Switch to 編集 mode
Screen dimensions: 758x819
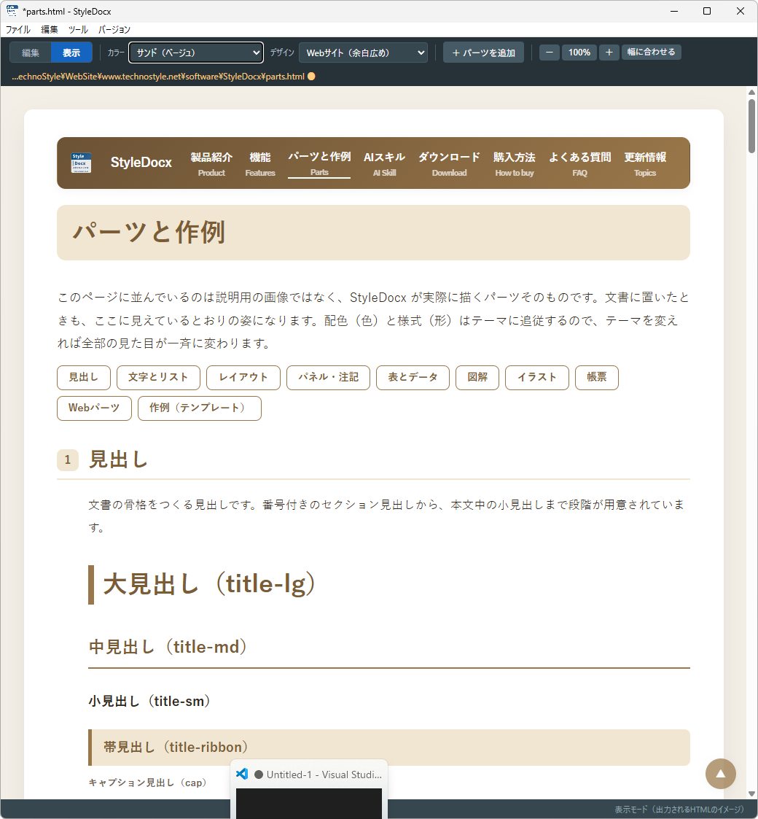point(31,53)
